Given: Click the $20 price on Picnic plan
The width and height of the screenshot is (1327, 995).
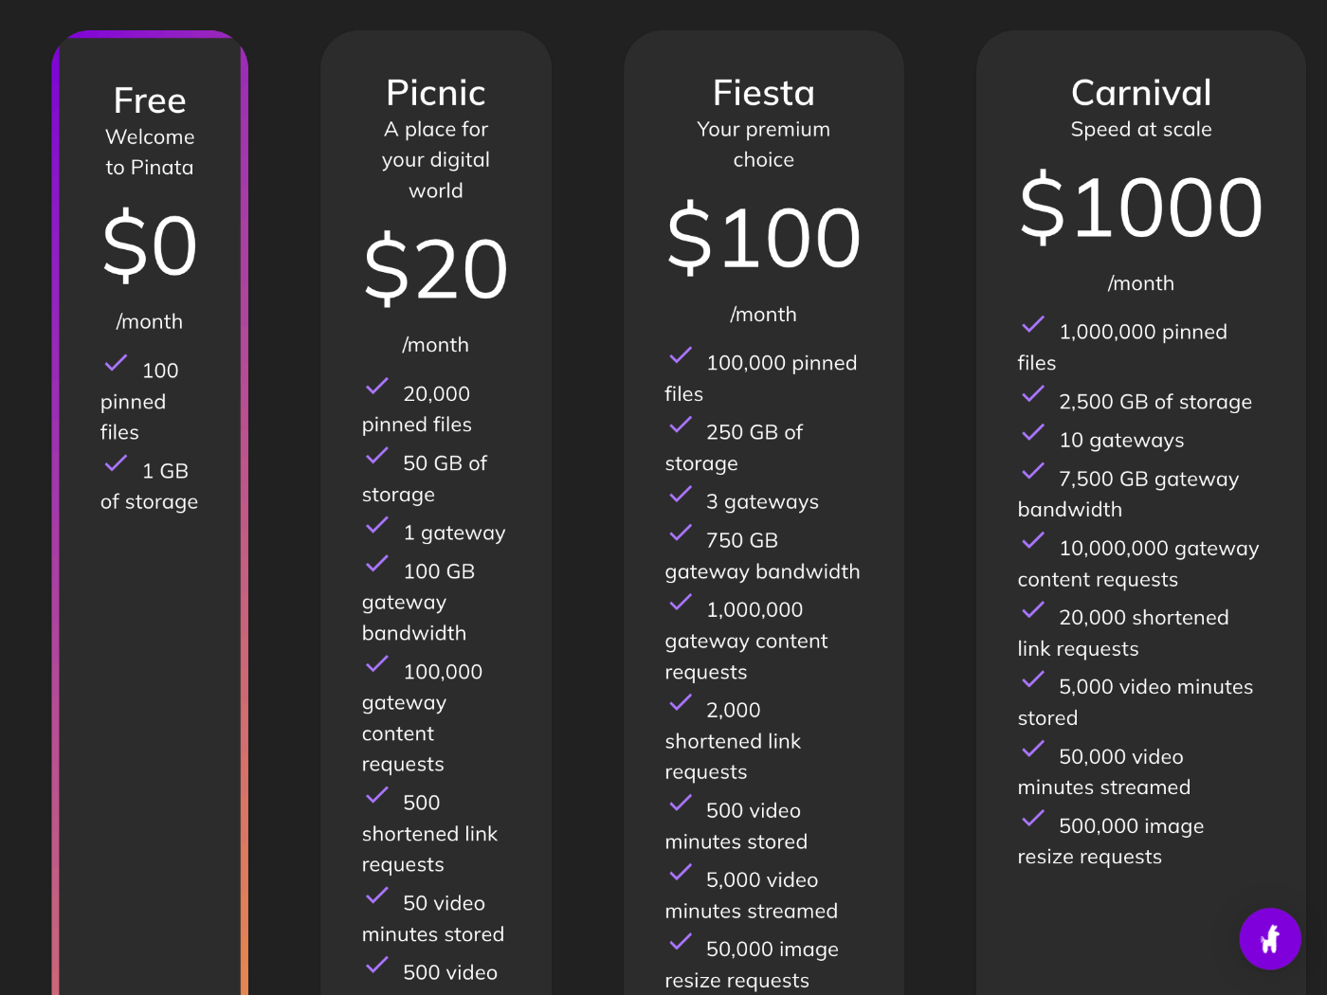Looking at the screenshot, I should click(436, 268).
